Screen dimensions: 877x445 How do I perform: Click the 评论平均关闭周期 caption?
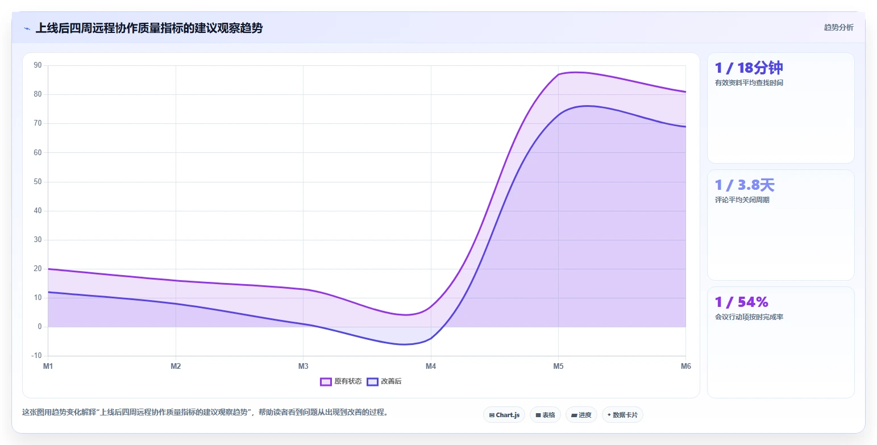click(742, 200)
